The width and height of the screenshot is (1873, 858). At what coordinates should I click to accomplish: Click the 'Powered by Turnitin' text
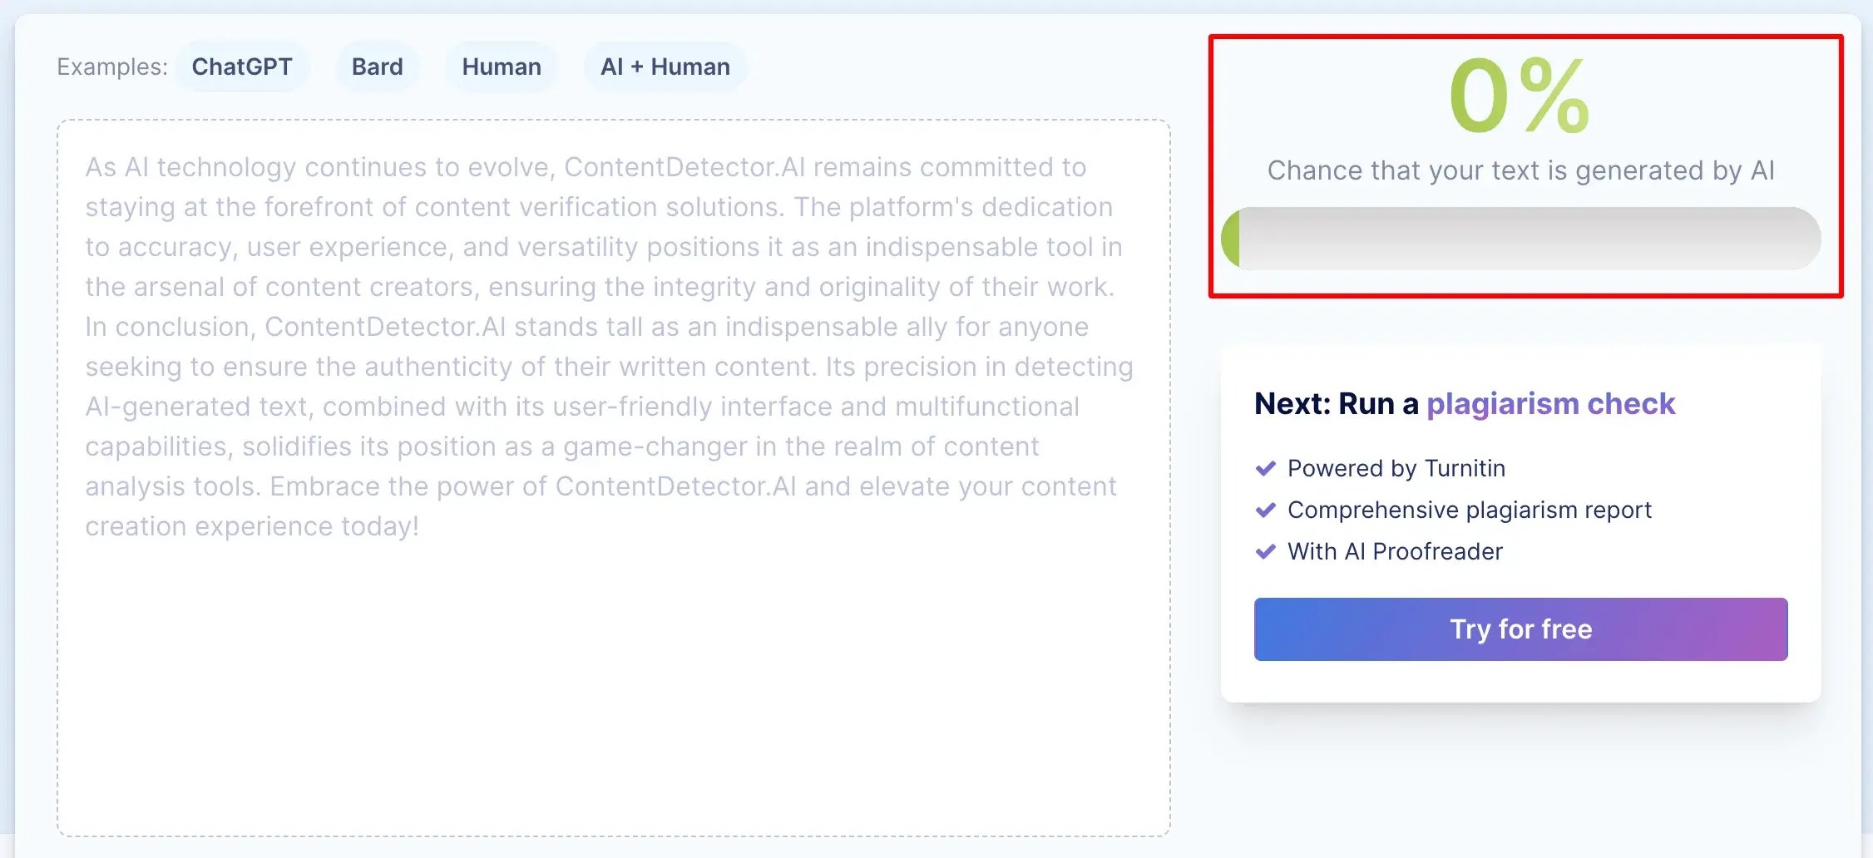(1396, 469)
